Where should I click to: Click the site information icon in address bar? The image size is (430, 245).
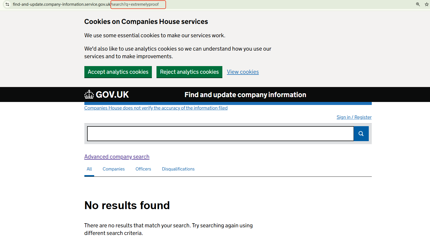click(7, 4)
